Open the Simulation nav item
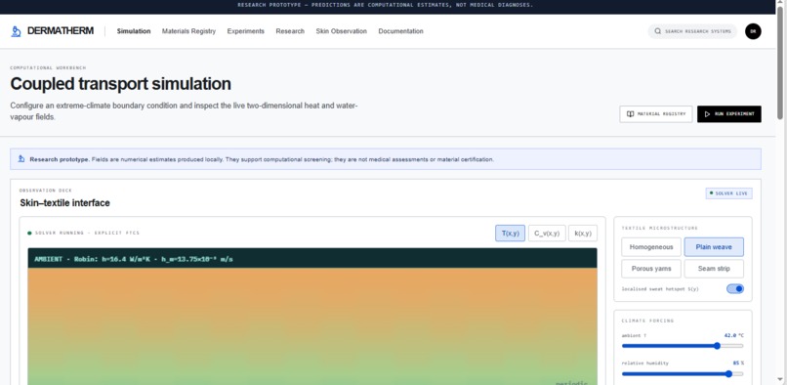The height and width of the screenshot is (385, 787). (x=134, y=31)
